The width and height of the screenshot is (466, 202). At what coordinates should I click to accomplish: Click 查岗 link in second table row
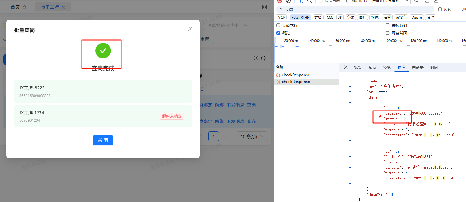[x=252, y=121]
